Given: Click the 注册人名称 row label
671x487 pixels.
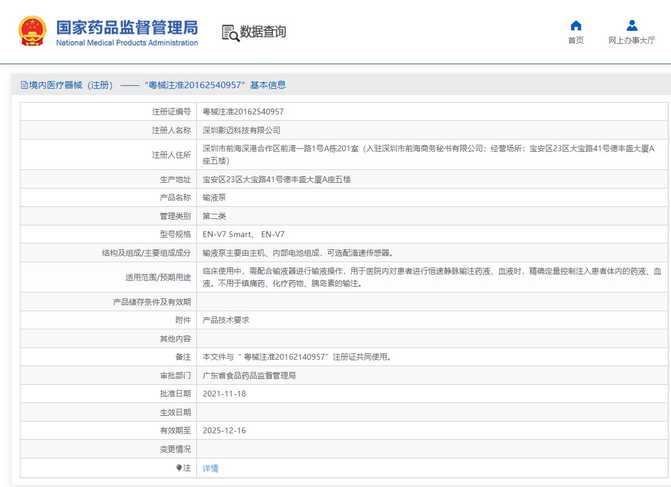Looking at the screenshot, I should 171,130.
